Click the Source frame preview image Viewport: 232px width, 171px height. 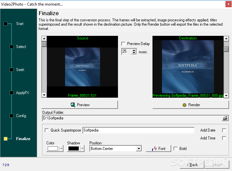coord(82,67)
